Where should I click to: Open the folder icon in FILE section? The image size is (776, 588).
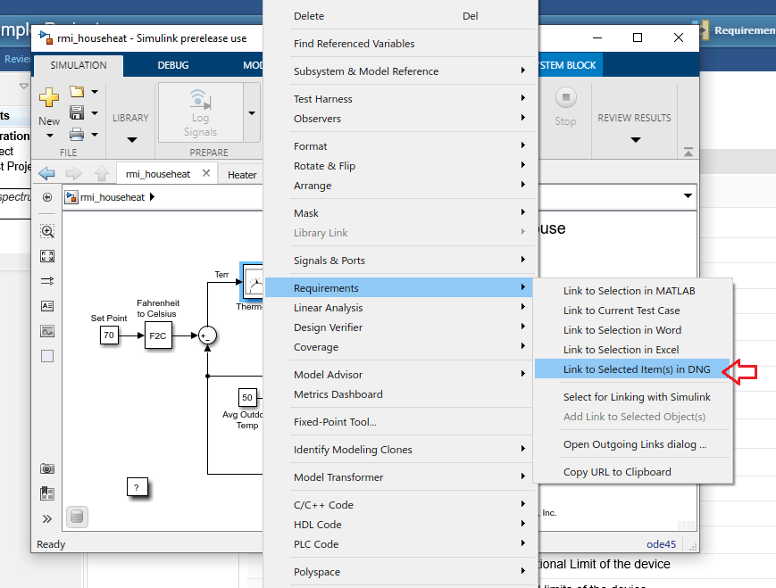pos(77,92)
